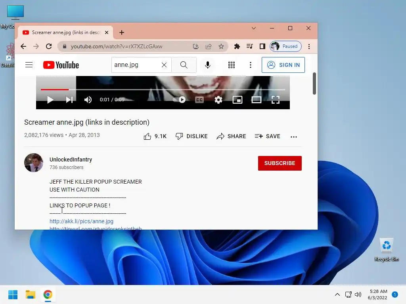This screenshot has height=304, width=406.
Task: Open the Chrome extensions puzzle icon
Action: [x=237, y=46]
